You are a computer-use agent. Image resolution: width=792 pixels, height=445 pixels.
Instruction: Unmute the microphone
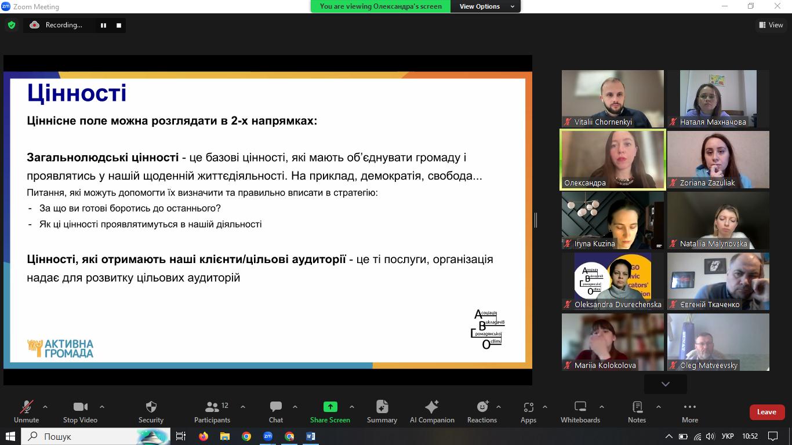tap(26, 412)
